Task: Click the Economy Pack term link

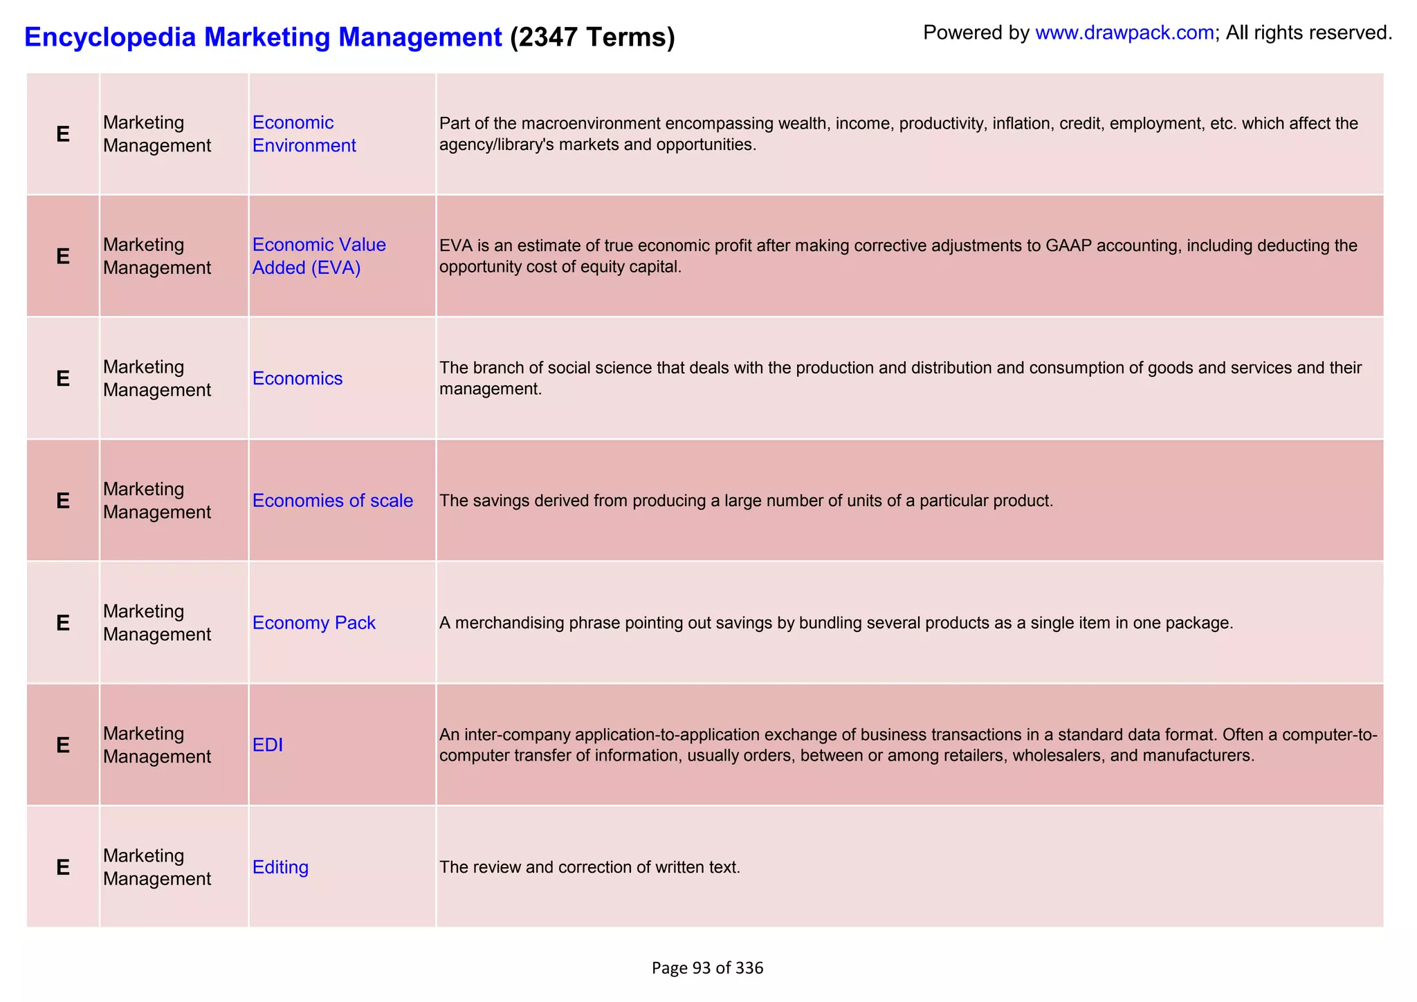Action: [x=313, y=623]
